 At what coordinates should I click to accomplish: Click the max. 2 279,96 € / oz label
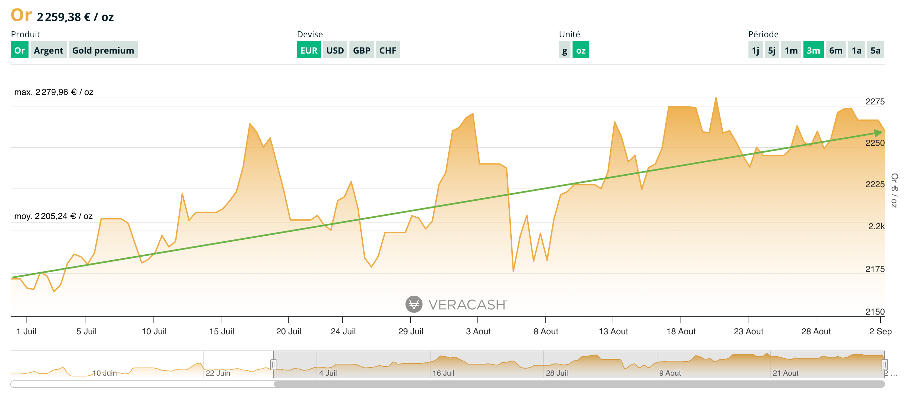coord(54,92)
